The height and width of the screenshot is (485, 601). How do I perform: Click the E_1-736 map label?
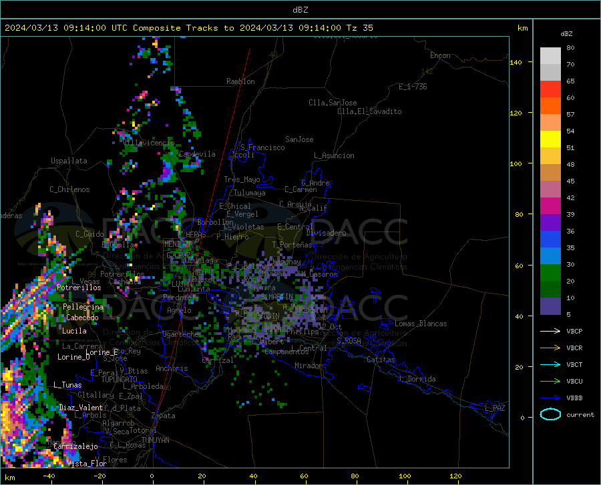tap(413, 87)
